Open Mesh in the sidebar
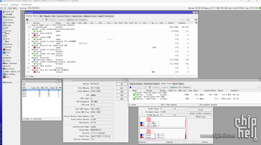This screenshot has height=145, width=261. coord(7,33)
